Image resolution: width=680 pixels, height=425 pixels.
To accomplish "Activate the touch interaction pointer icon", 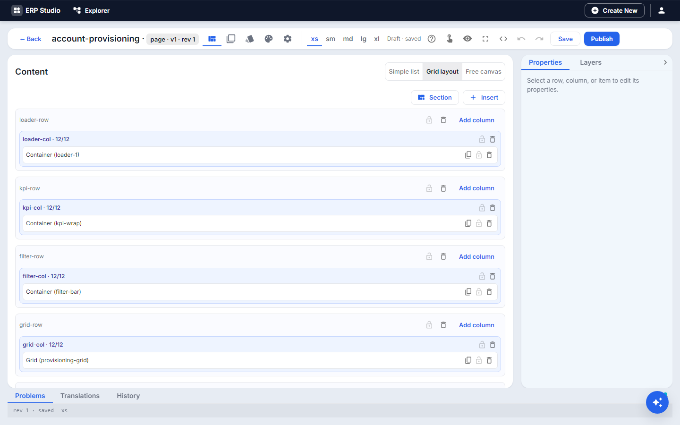I will pyautogui.click(x=450, y=39).
